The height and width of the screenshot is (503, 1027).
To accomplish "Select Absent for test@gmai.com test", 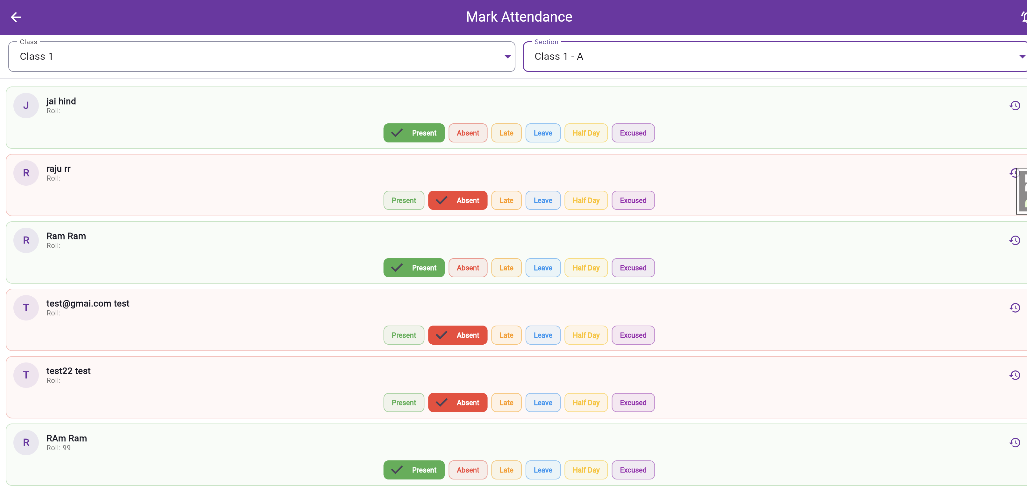I will [x=457, y=335].
